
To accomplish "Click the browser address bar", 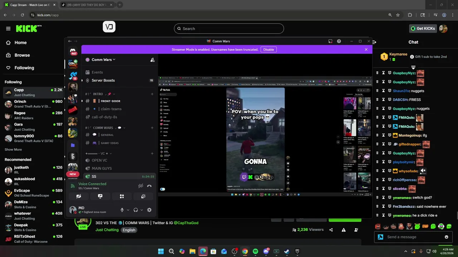I will 208,15.
